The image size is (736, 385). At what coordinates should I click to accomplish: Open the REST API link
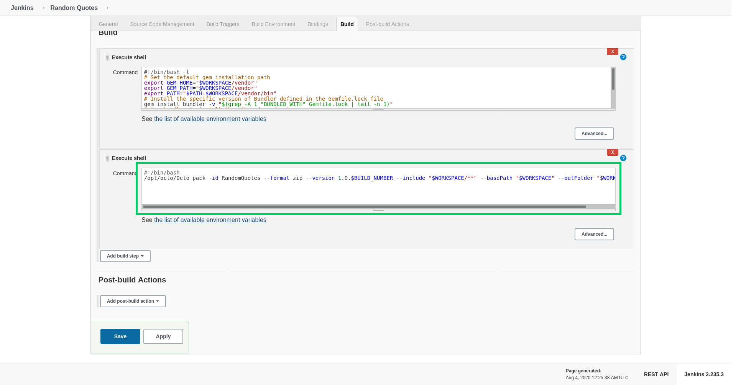[x=656, y=374]
